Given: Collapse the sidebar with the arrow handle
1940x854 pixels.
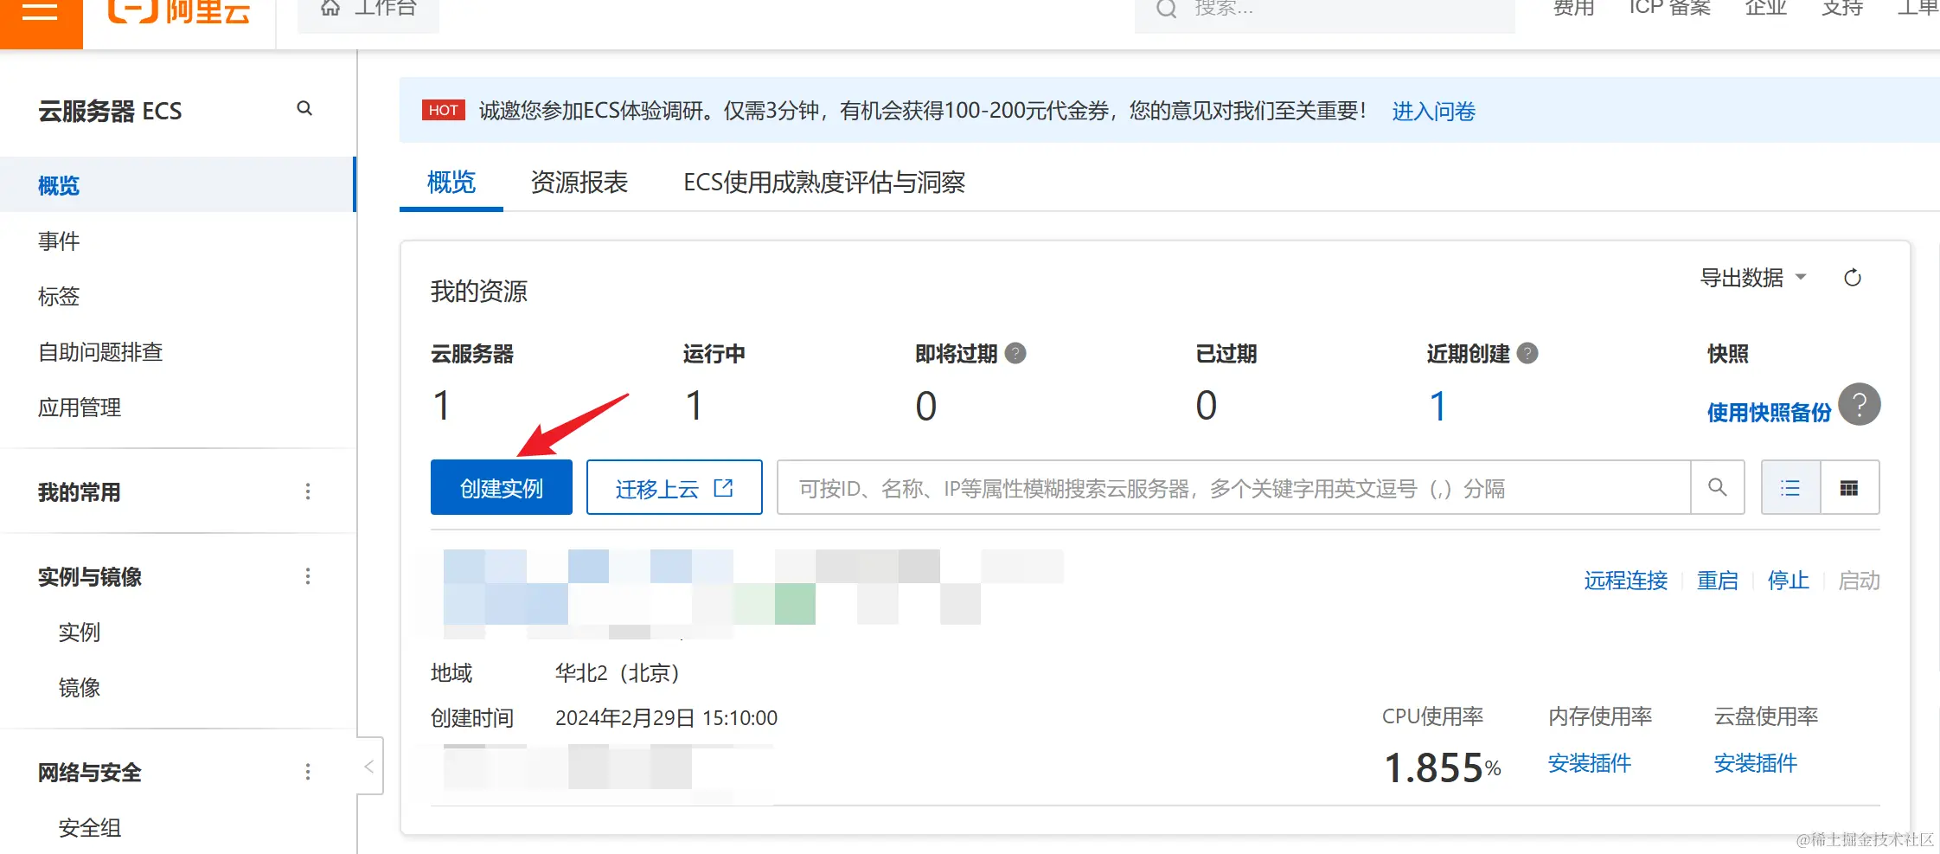Looking at the screenshot, I should pyautogui.click(x=369, y=767).
